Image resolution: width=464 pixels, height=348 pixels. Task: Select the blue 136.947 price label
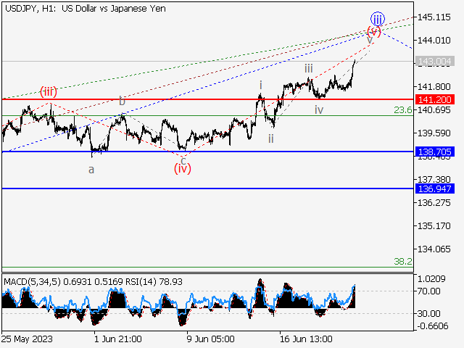[x=435, y=188]
